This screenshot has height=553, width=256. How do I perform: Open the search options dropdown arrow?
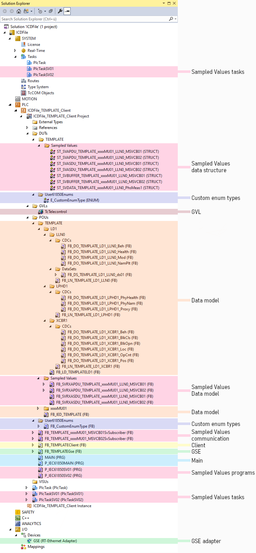point(175,19)
